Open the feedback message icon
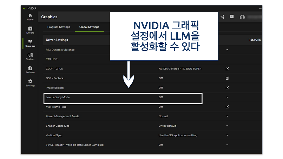283x159 pixels. (232, 17)
